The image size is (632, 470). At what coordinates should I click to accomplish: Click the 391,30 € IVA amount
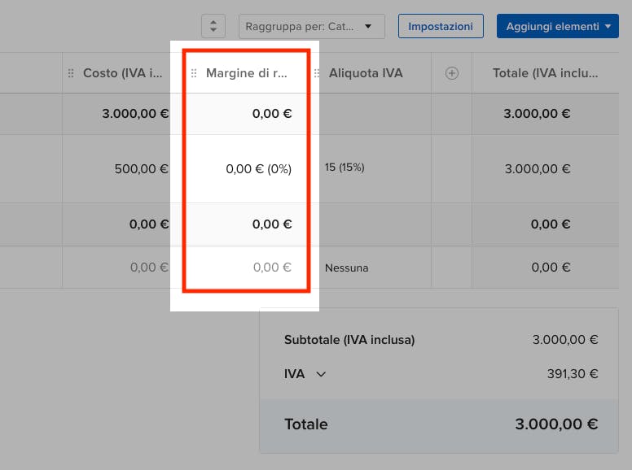pyautogui.click(x=572, y=374)
